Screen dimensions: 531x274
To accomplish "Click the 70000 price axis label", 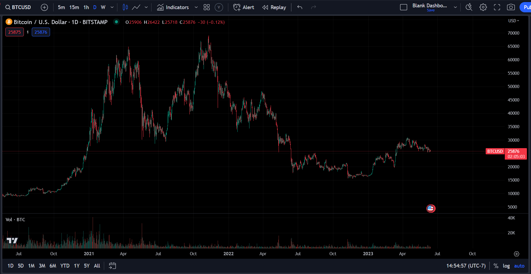I will [514, 33].
